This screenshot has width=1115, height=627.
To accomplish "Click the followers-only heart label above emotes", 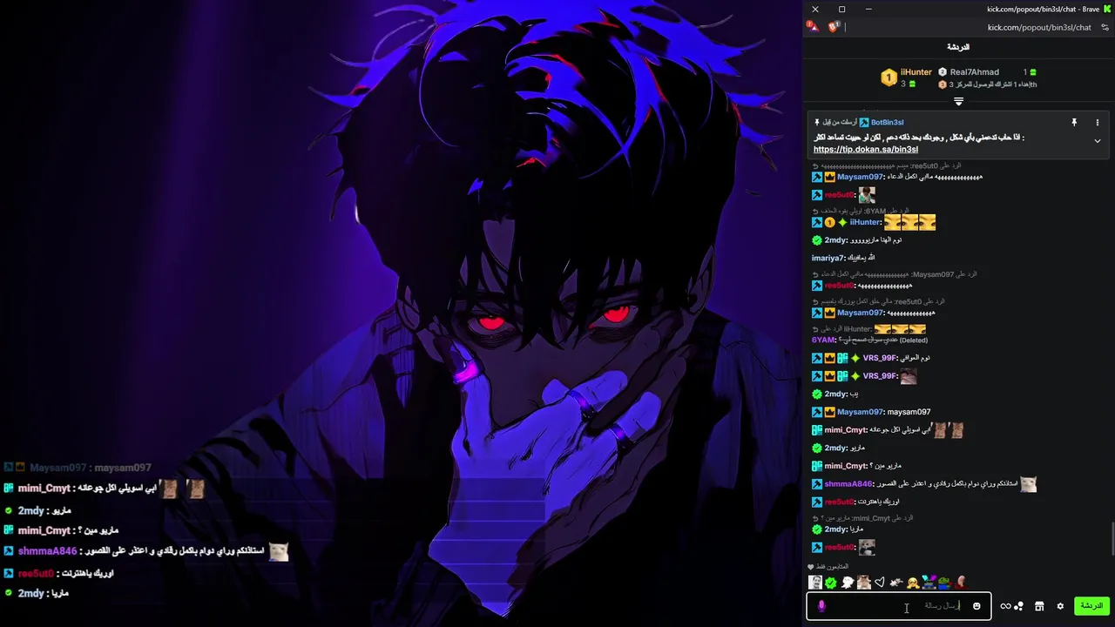I will pos(828,567).
